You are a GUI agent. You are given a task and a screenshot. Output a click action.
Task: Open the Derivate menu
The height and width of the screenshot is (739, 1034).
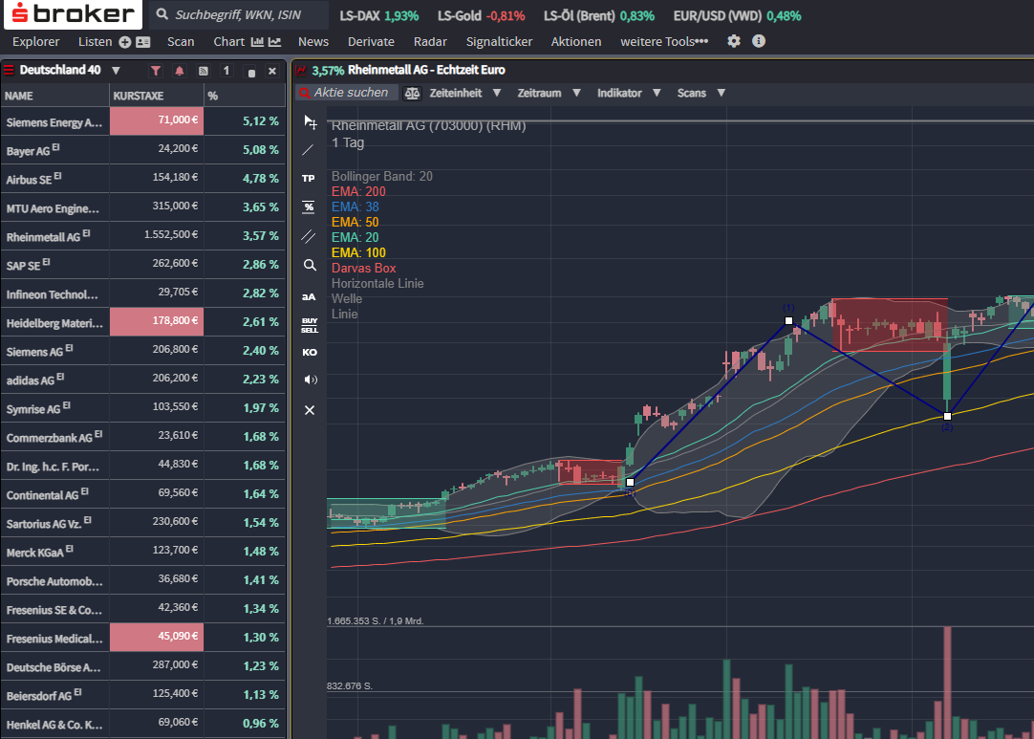[x=371, y=41]
